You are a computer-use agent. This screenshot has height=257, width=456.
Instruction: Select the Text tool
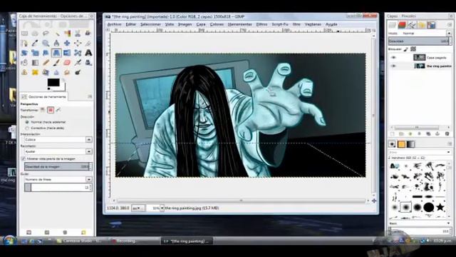88,53
